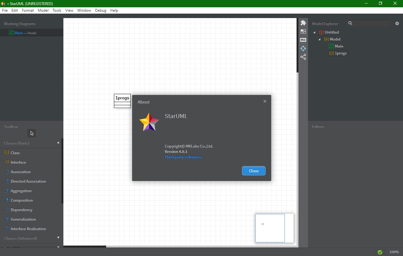Click the Model Explorer settings gear

pyautogui.click(x=397, y=23)
